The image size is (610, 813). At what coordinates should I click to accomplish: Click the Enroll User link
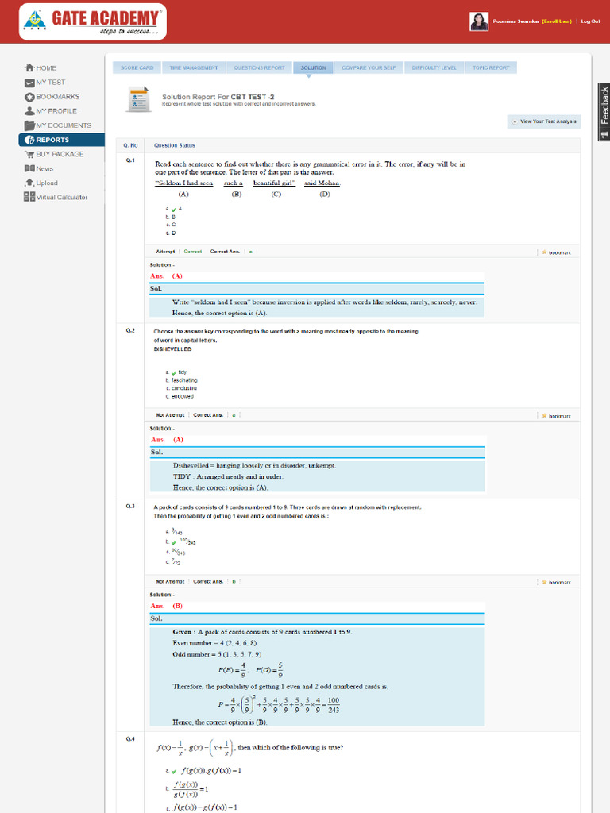(x=557, y=21)
